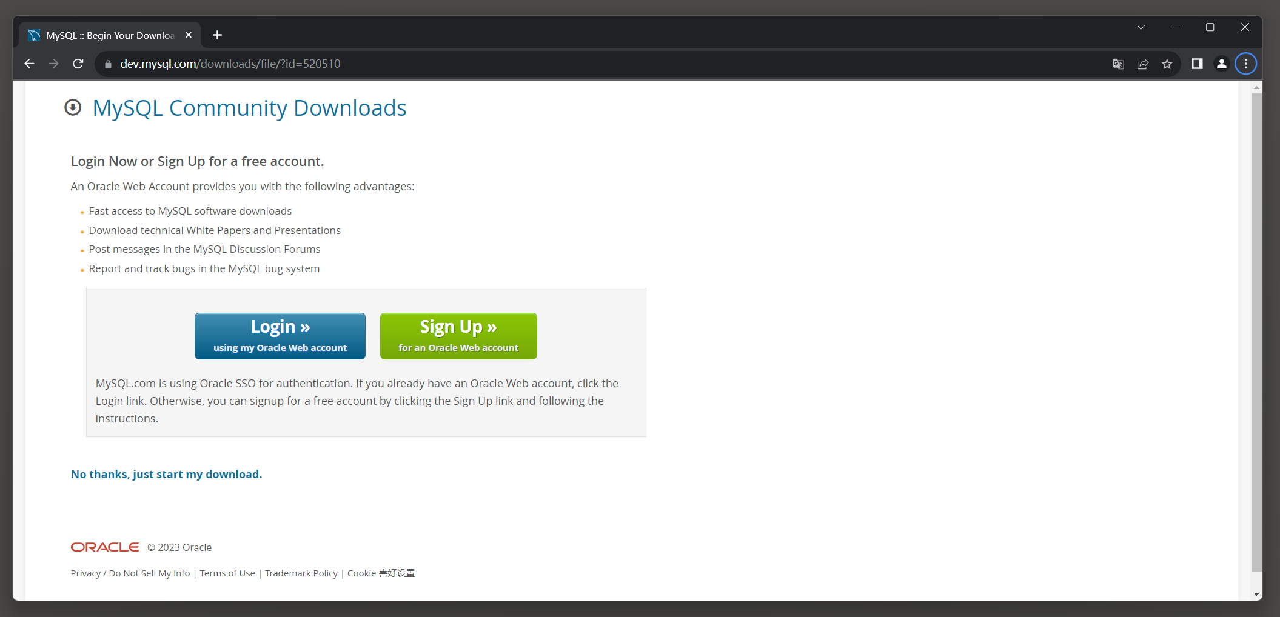Image resolution: width=1280 pixels, height=617 pixels.
Task: Click 'An Oracle Web Account provides' sentence
Action: [243, 186]
